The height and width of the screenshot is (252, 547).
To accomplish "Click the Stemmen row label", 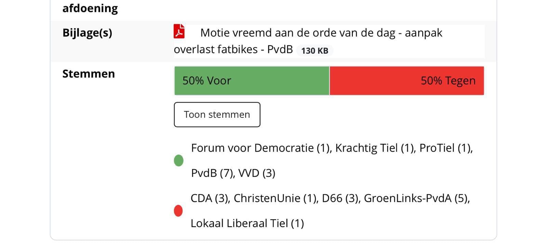I will click(x=89, y=74).
